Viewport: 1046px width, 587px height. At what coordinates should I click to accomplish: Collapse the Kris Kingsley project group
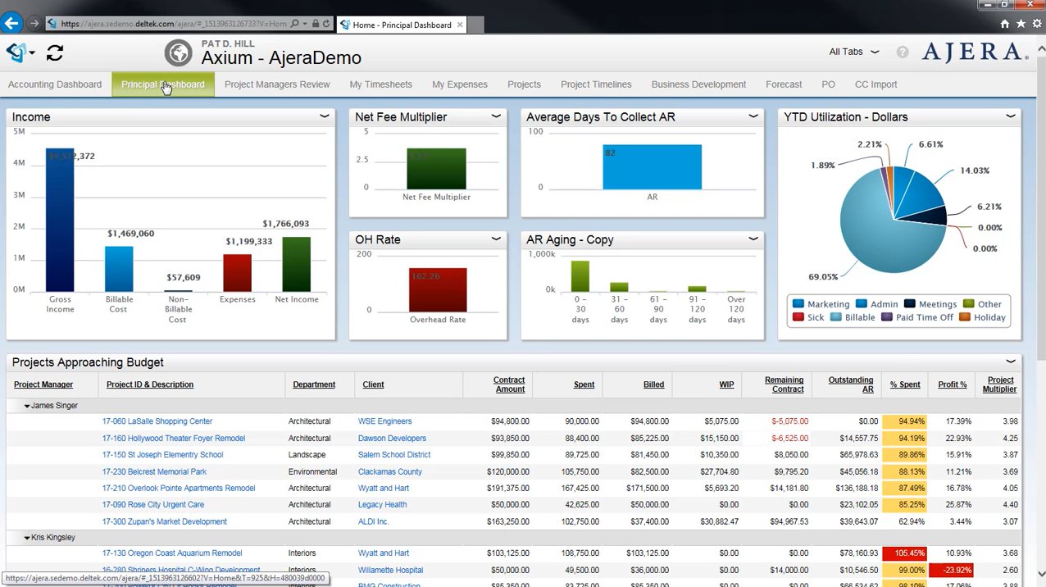26,537
